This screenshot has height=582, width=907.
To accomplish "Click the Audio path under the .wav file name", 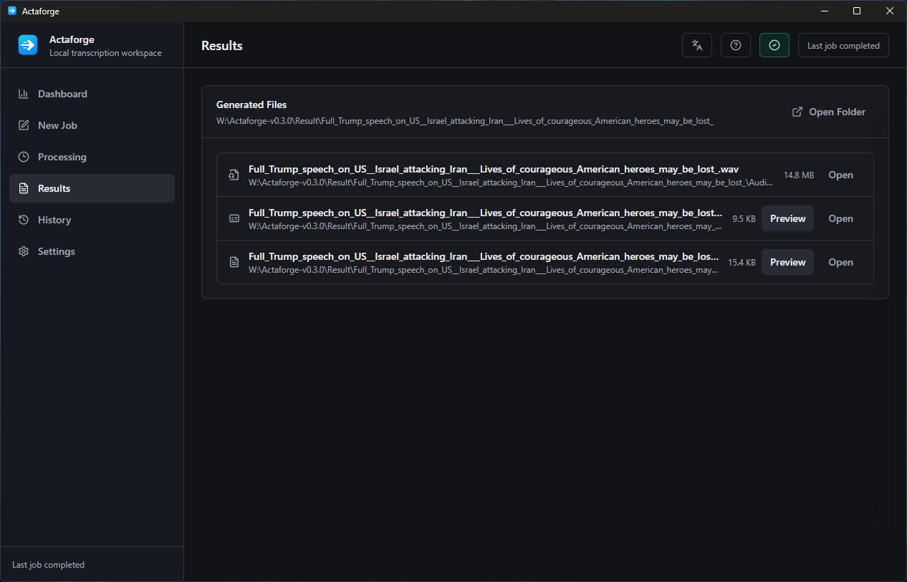I will [510, 183].
